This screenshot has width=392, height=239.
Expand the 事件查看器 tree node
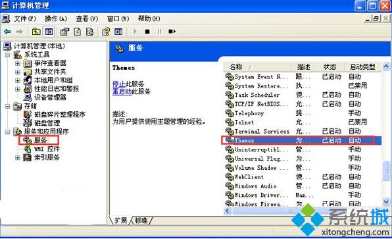tap(17, 63)
